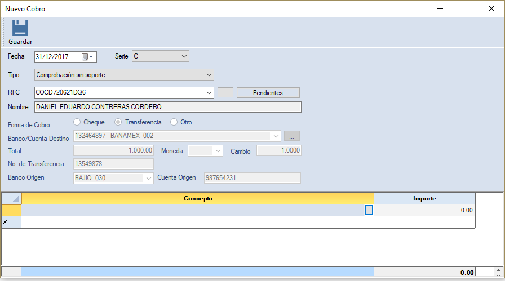Open the Fecha calendar picker
Screen dimensions: 505x281
[87, 57]
